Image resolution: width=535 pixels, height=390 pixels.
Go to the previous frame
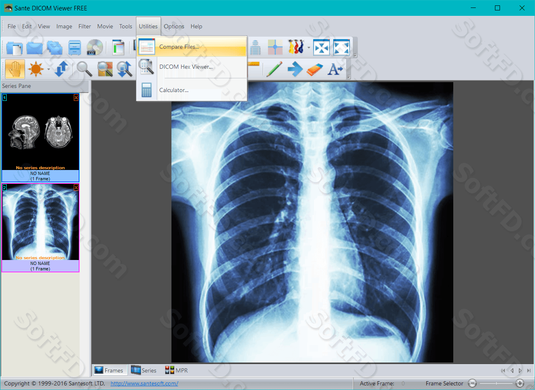click(x=512, y=370)
